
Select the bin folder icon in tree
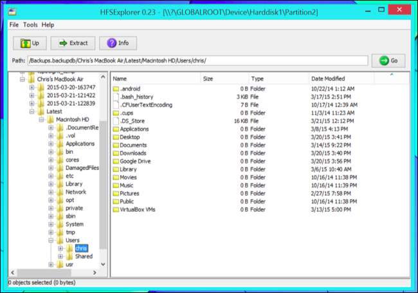click(60, 152)
